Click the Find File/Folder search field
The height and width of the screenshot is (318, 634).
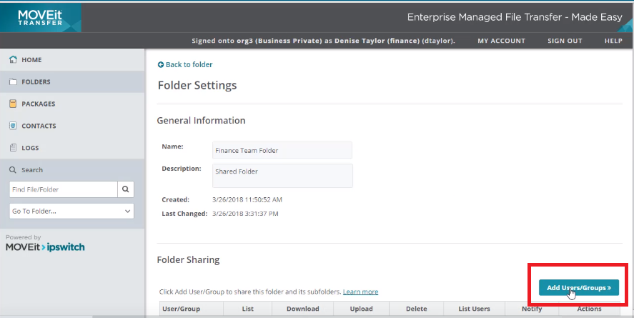coord(62,189)
